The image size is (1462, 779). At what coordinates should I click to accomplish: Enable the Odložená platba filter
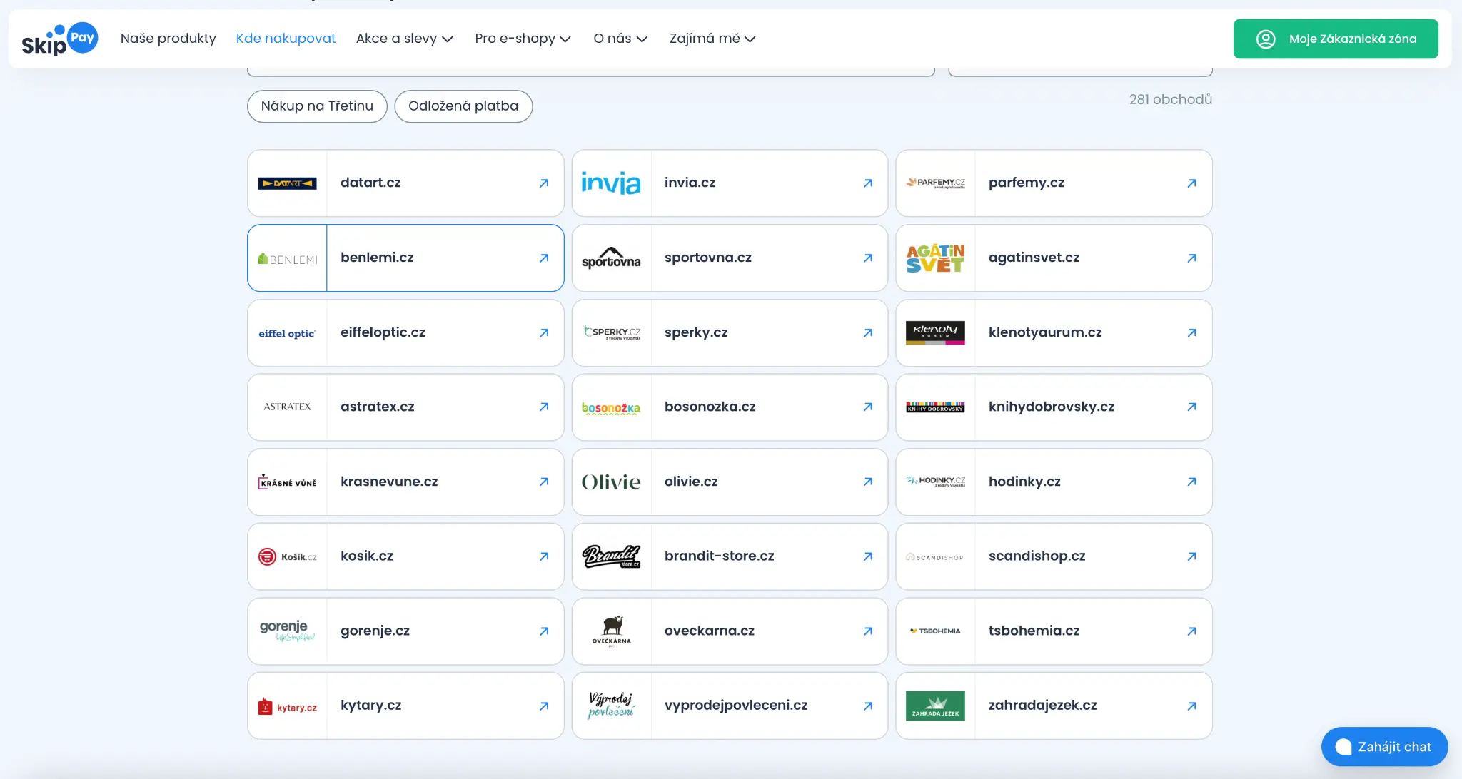tap(463, 106)
